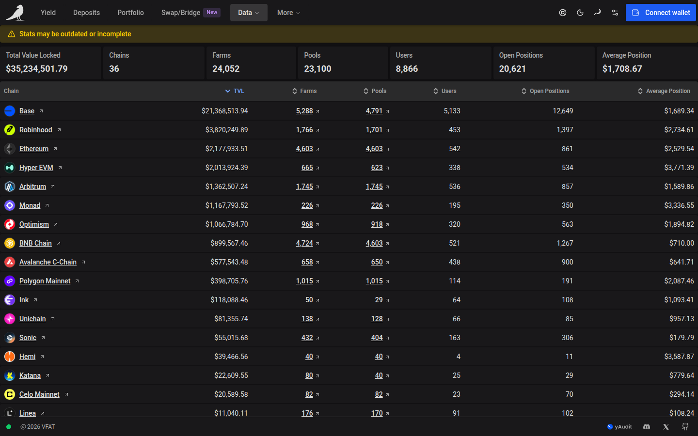
Task: Click the Optimism chain logo icon
Action: [10, 224]
